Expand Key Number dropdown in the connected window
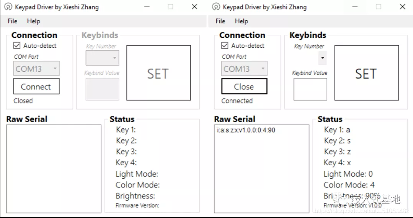Screen dimensions: 413x218 [x=322, y=58]
